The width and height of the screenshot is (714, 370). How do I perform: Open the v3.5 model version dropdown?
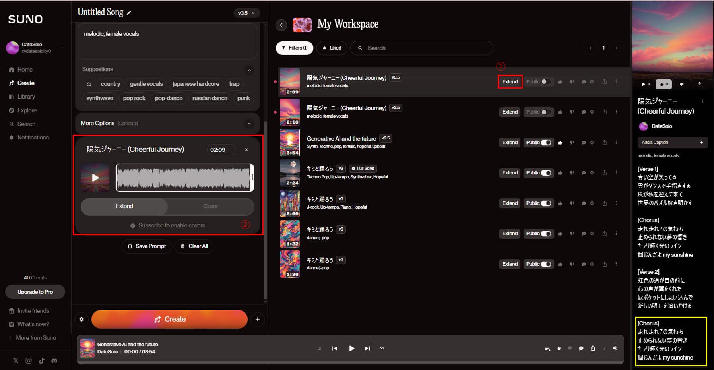coord(247,13)
